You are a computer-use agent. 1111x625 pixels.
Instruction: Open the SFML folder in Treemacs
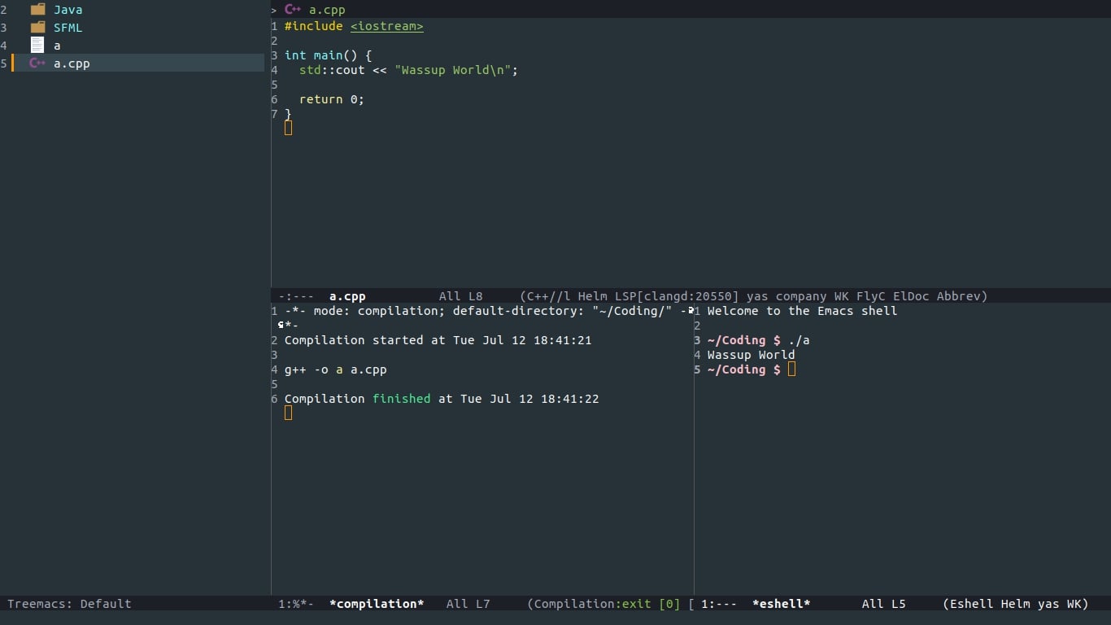(x=68, y=28)
